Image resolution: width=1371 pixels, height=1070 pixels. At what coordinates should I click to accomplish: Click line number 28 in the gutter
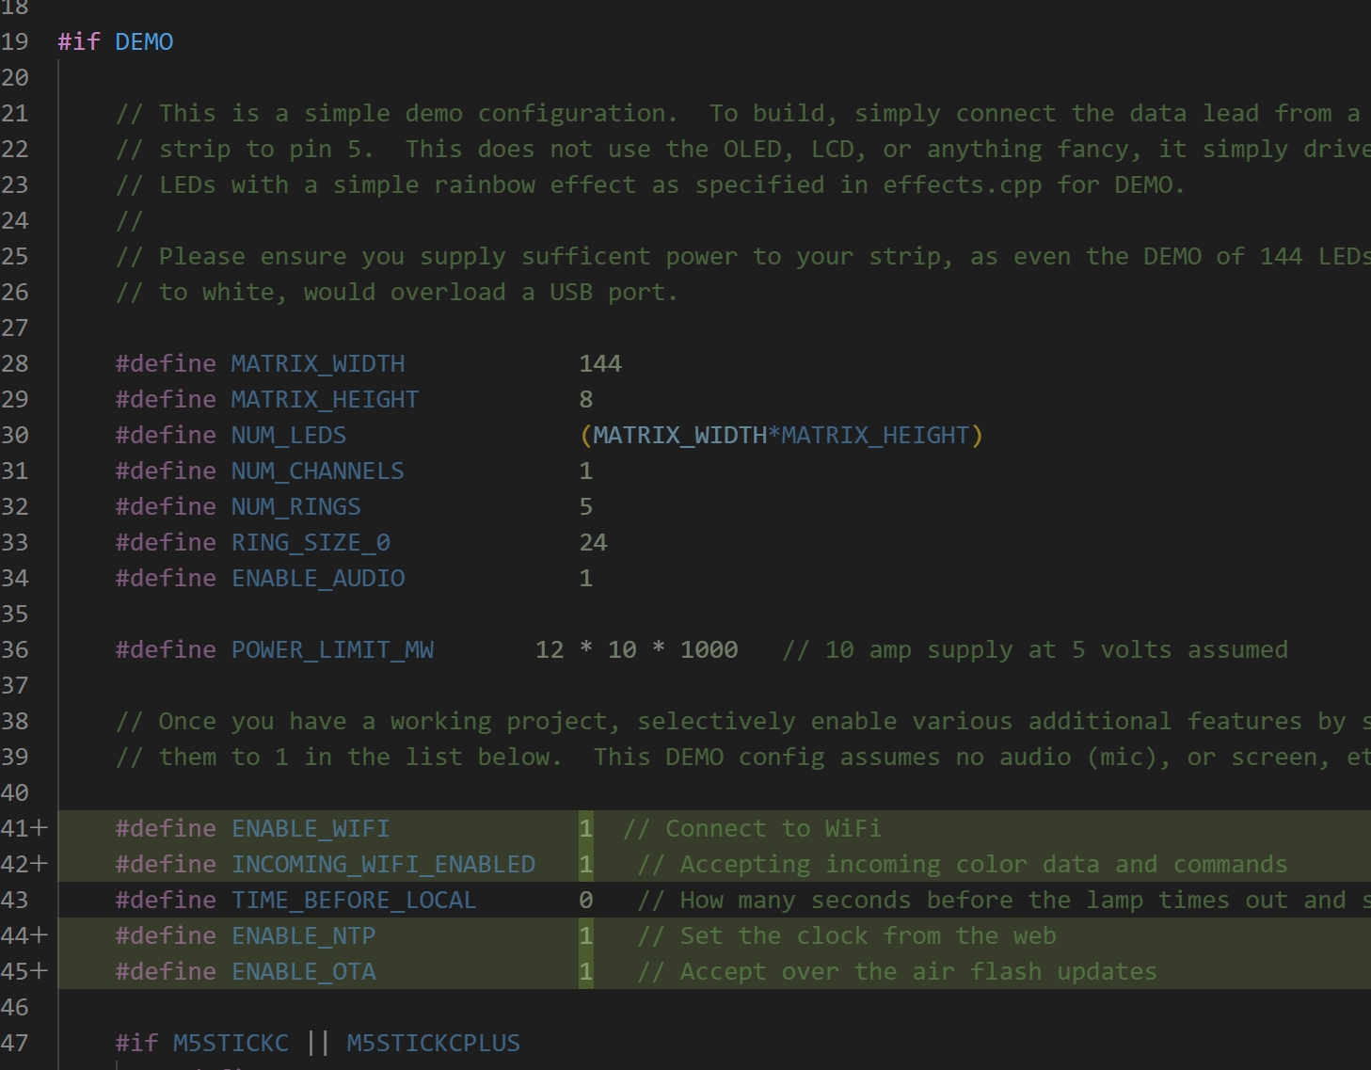click(x=15, y=364)
